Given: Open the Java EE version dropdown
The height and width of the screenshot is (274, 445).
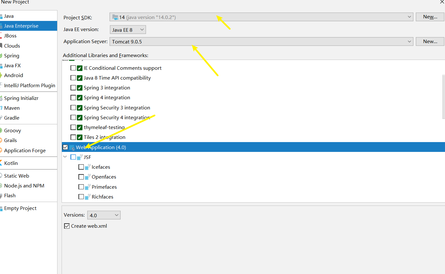Looking at the screenshot, I should (128, 29).
